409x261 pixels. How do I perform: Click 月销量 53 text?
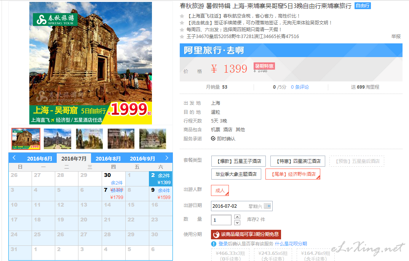[x=217, y=87]
